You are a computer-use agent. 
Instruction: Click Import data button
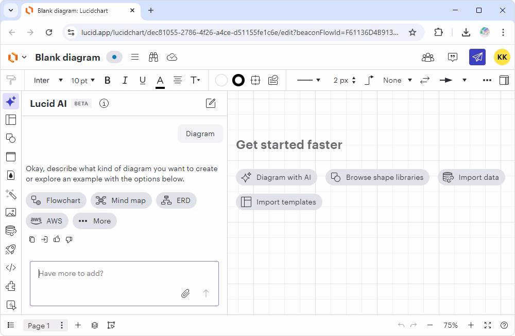[x=471, y=177]
